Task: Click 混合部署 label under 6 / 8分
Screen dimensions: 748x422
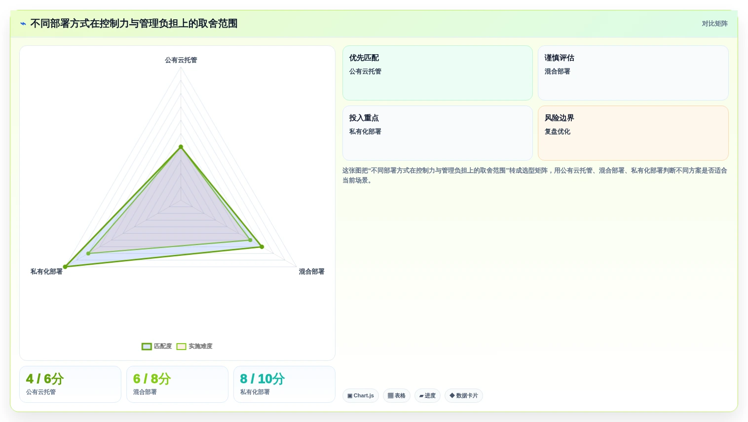Action: 145,392
